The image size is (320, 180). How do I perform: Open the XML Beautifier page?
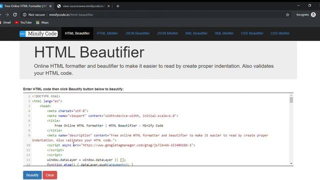[x=196, y=33]
